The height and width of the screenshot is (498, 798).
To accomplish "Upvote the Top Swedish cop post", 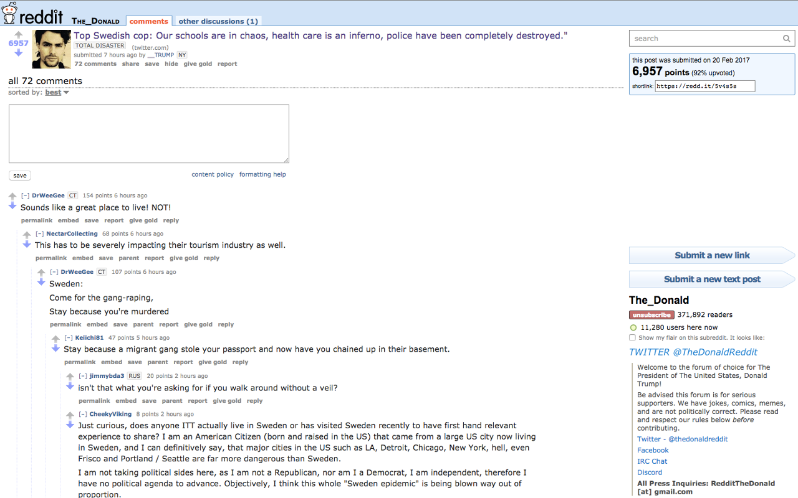I will [18, 34].
